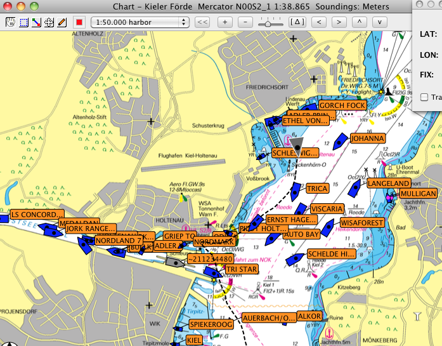Pan chart up with ^ button
The height and width of the screenshot is (346, 442).
360,22
